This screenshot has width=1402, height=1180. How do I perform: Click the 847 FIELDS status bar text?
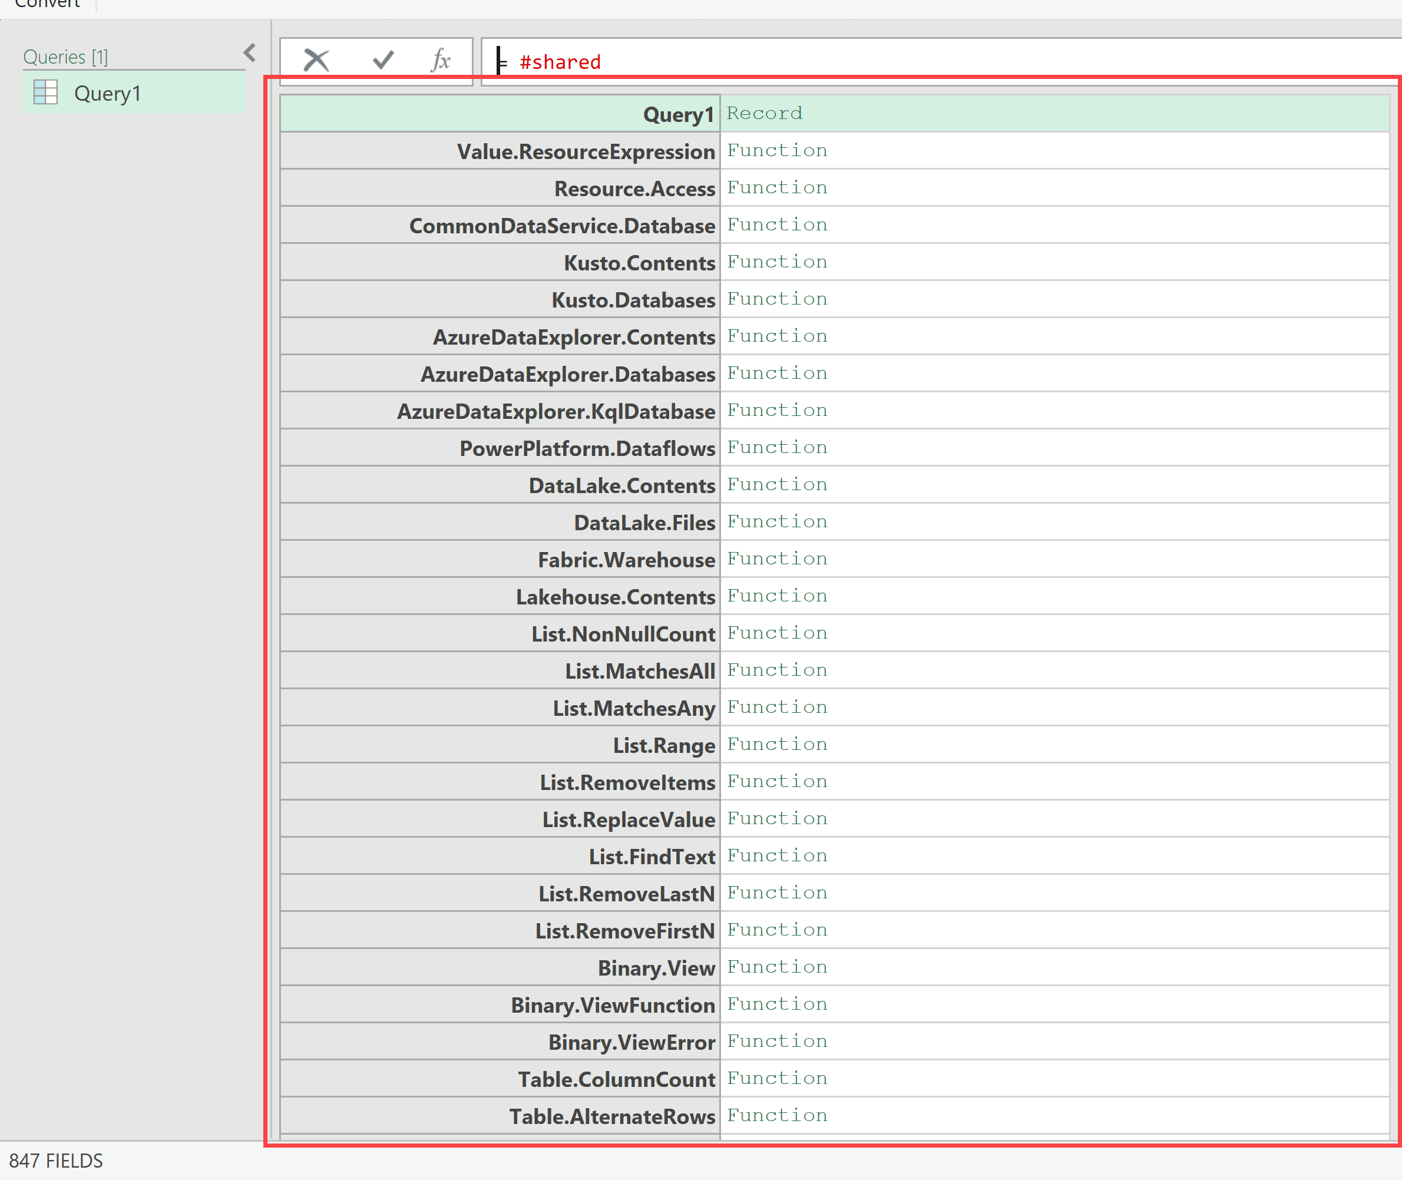click(56, 1161)
